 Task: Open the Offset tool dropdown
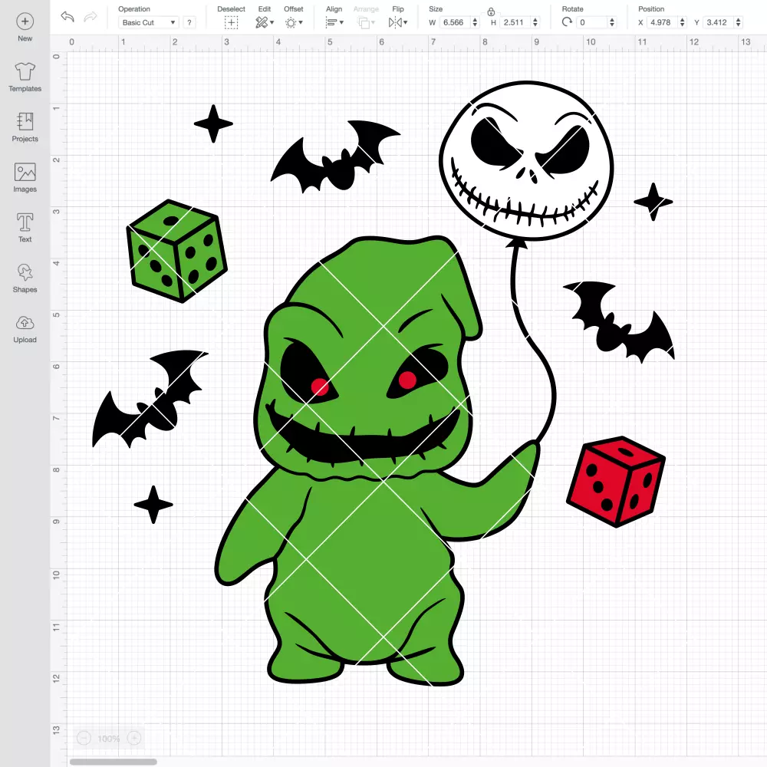294,22
